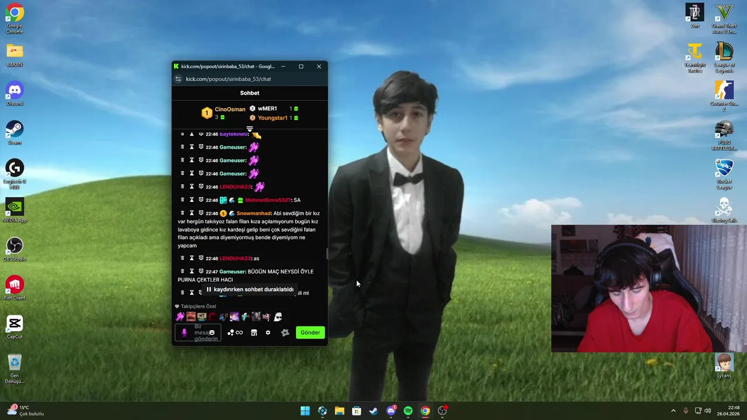Launch Blazing Sails shortcut
This screenshot has height=420, width=747.
(x=724, y=210)
